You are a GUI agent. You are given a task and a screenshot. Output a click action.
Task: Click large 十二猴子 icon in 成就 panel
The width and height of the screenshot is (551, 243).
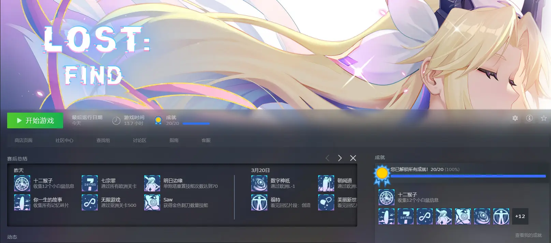pyautogui.click(x=387, y=197)
